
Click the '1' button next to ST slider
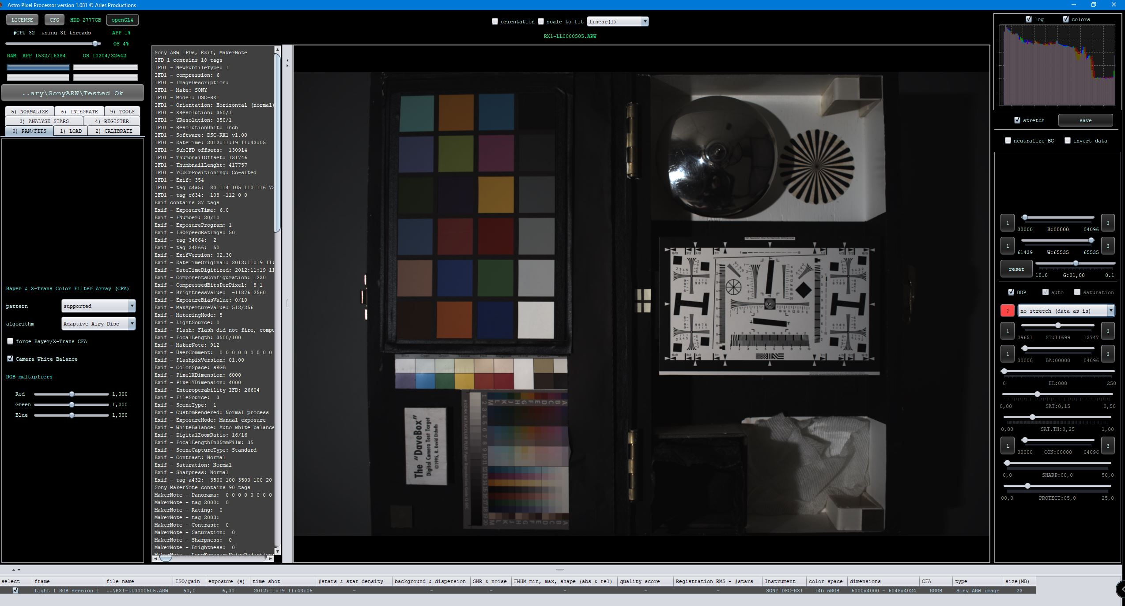click(1007, 331)
